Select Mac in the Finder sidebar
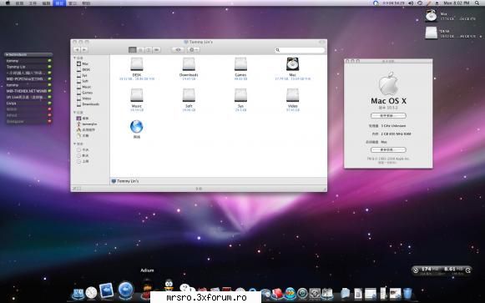The image size is (485, 303). 83,63
